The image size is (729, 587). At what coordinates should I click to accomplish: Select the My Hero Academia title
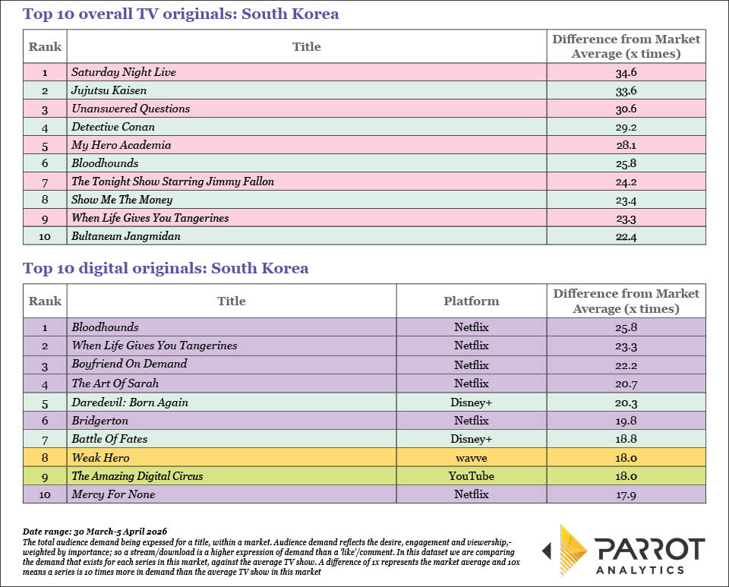[x=121, y=145]
